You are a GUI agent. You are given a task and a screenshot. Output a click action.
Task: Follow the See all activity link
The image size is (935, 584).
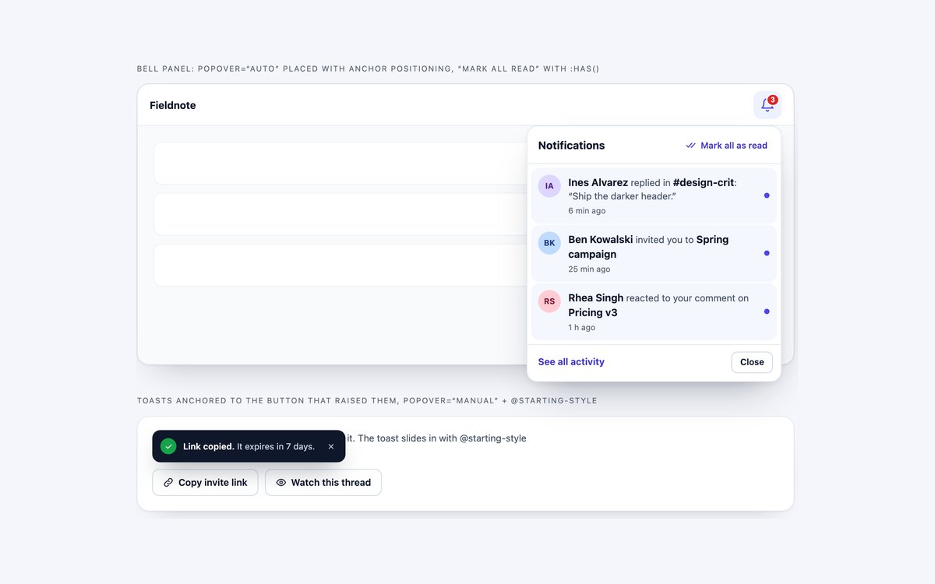pyautogui.click(x=571, y=362)
